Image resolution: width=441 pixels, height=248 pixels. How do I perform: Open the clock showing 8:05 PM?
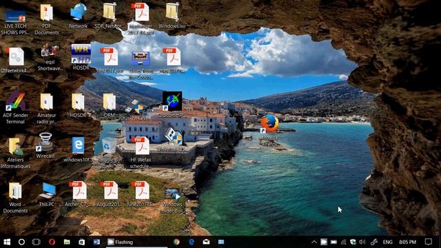(x=407, y=242)
